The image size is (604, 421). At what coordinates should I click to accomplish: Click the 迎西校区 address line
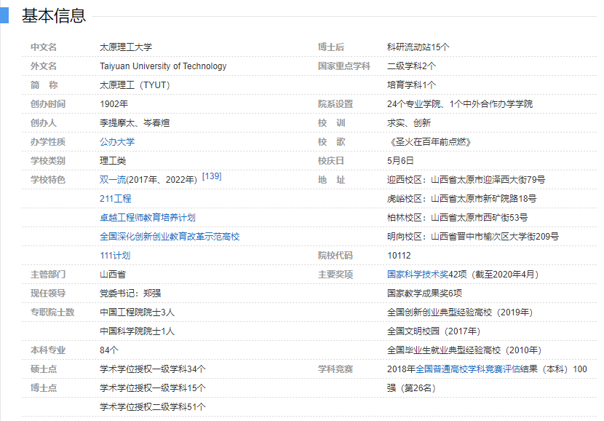(466, 180)
